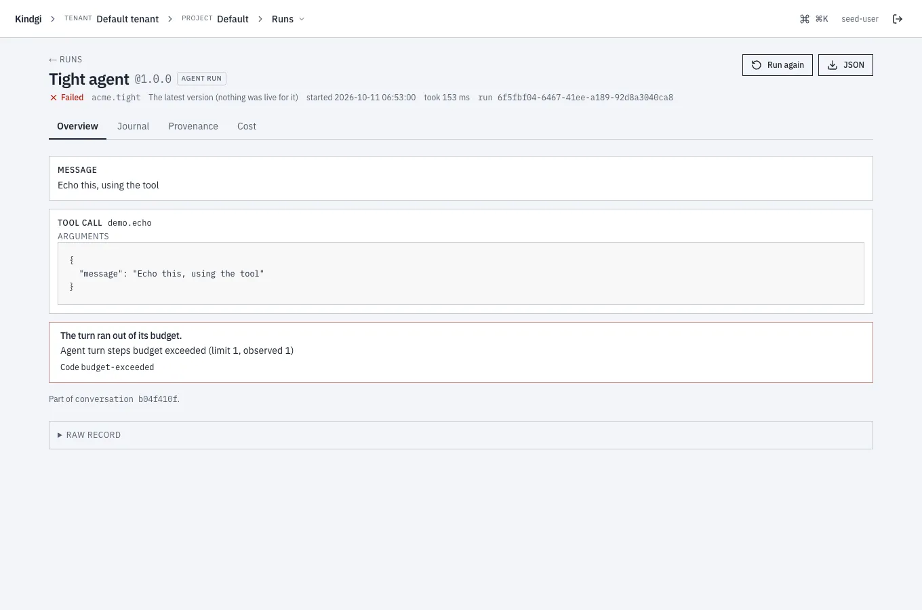Download the run as JSON

click(845, 65)
